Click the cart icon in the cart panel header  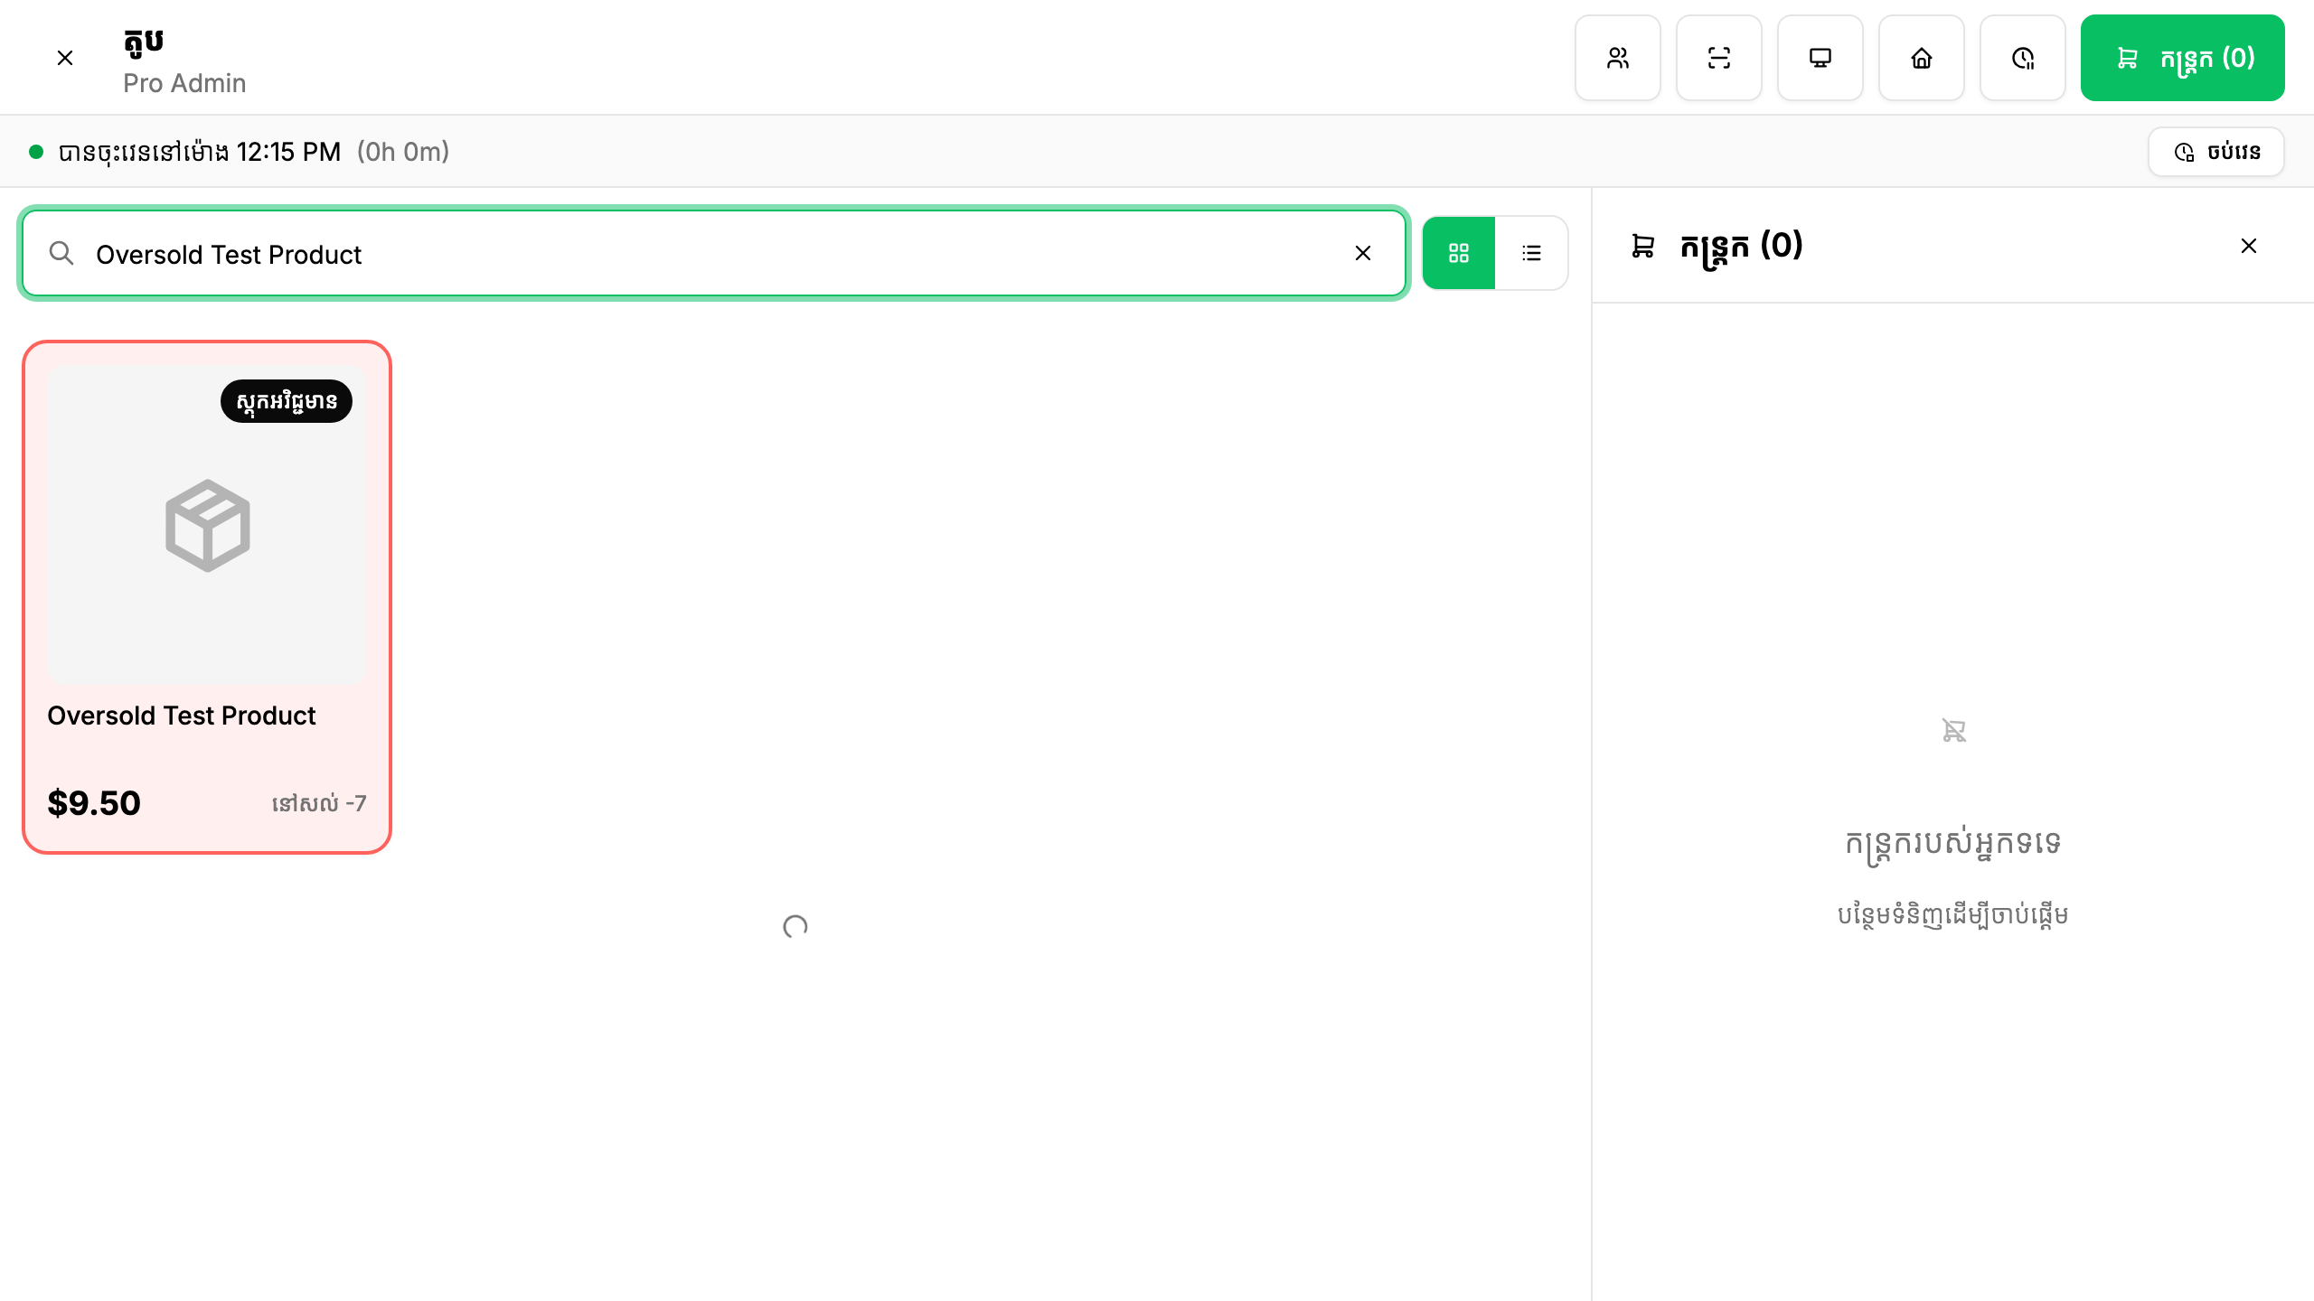[1643, 246]
